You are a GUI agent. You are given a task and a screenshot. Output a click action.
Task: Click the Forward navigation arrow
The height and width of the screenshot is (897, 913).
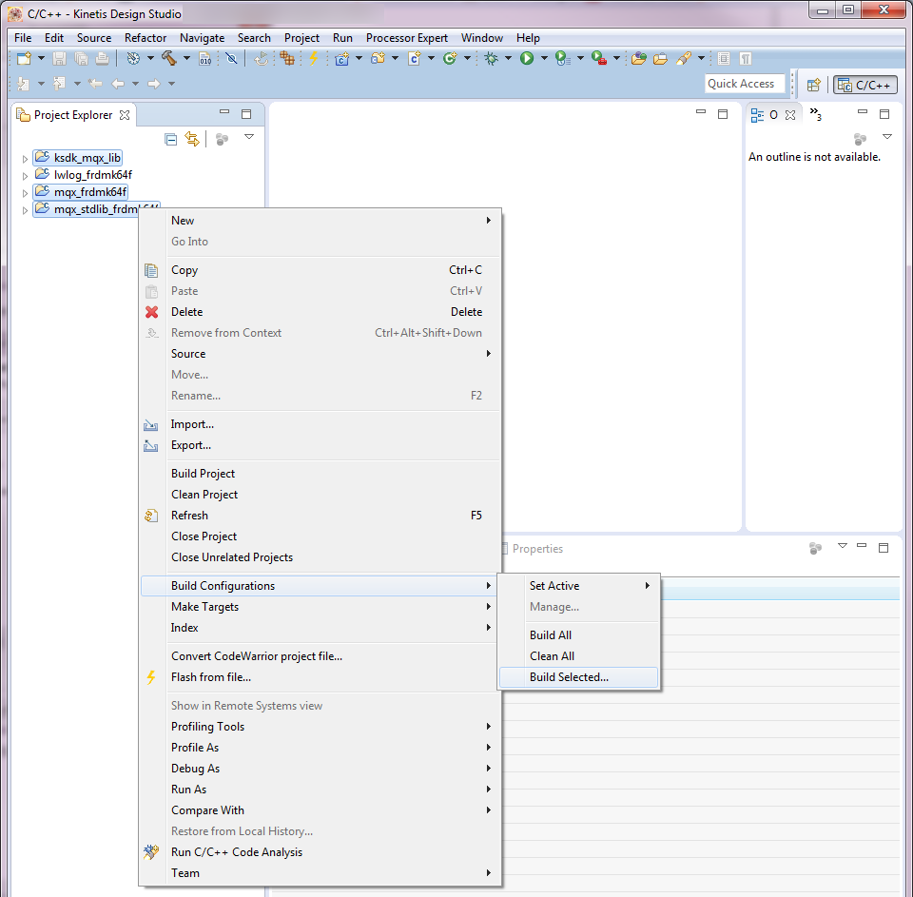point(154,84)
